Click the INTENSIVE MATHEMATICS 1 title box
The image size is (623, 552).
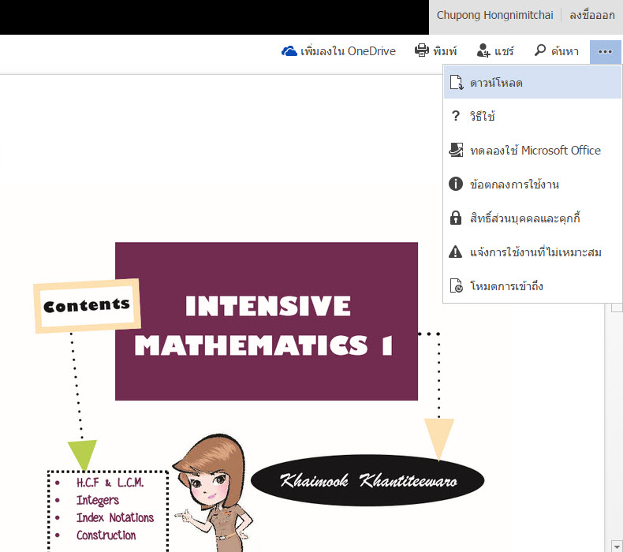click(x=267, y=321)
